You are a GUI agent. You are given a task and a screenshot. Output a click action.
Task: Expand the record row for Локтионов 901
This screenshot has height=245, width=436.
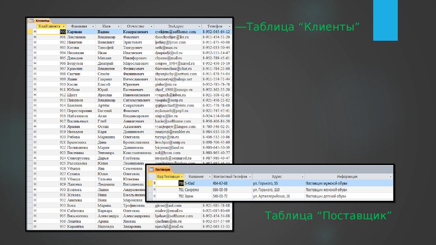click(x=35, y=37)
